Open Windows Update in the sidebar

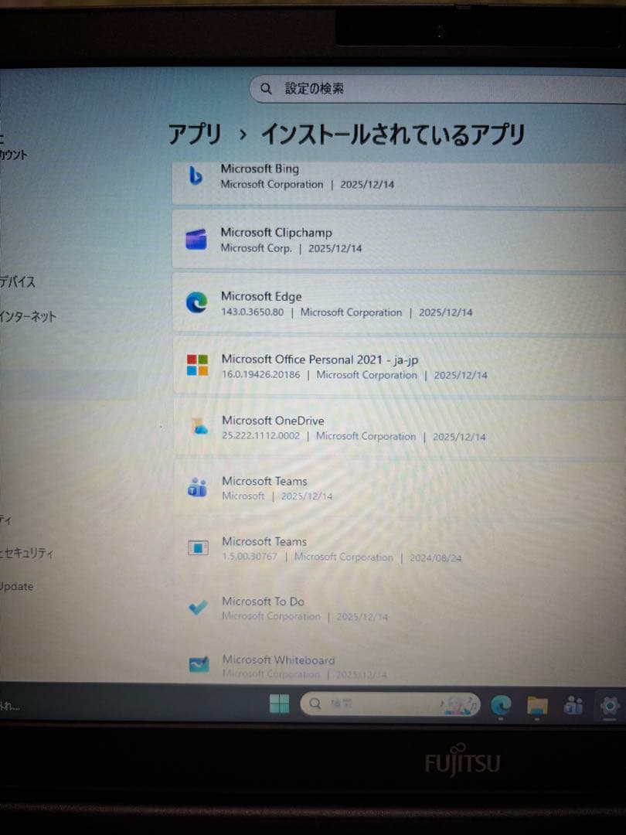point(17,586)
